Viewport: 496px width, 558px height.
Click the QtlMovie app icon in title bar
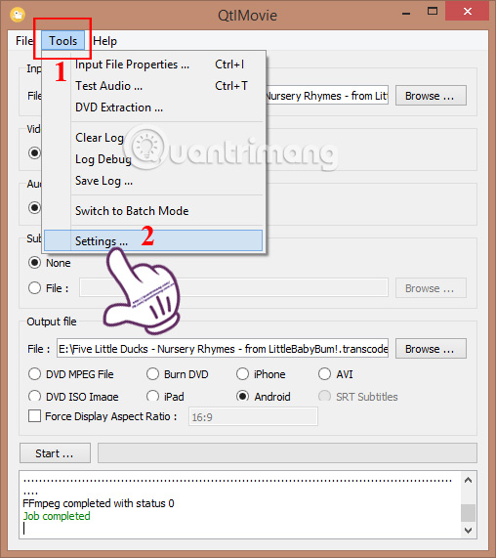coord(17,15)
